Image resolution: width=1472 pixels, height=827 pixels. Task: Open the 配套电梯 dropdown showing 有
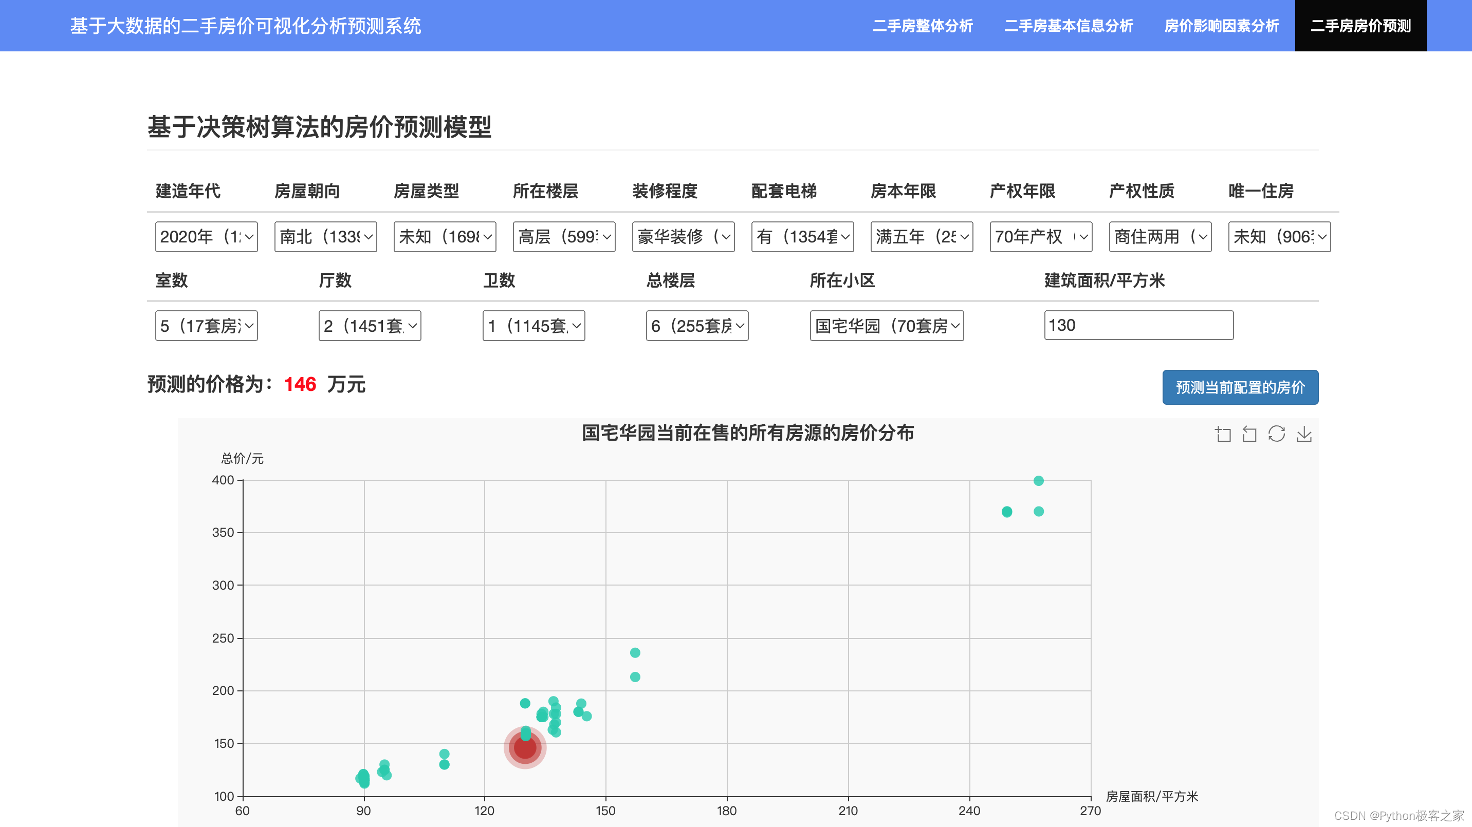[802, 236]
